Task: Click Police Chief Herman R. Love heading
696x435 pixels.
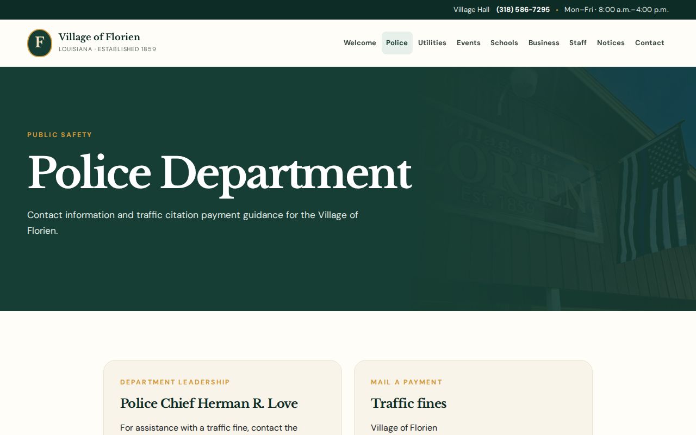Action: 209,403
